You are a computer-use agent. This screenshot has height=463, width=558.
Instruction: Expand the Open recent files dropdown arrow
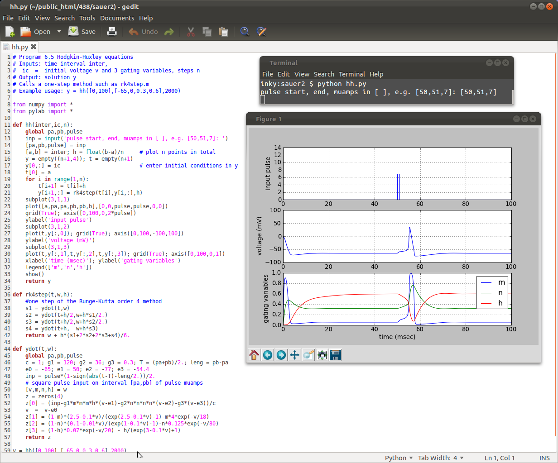59,32
